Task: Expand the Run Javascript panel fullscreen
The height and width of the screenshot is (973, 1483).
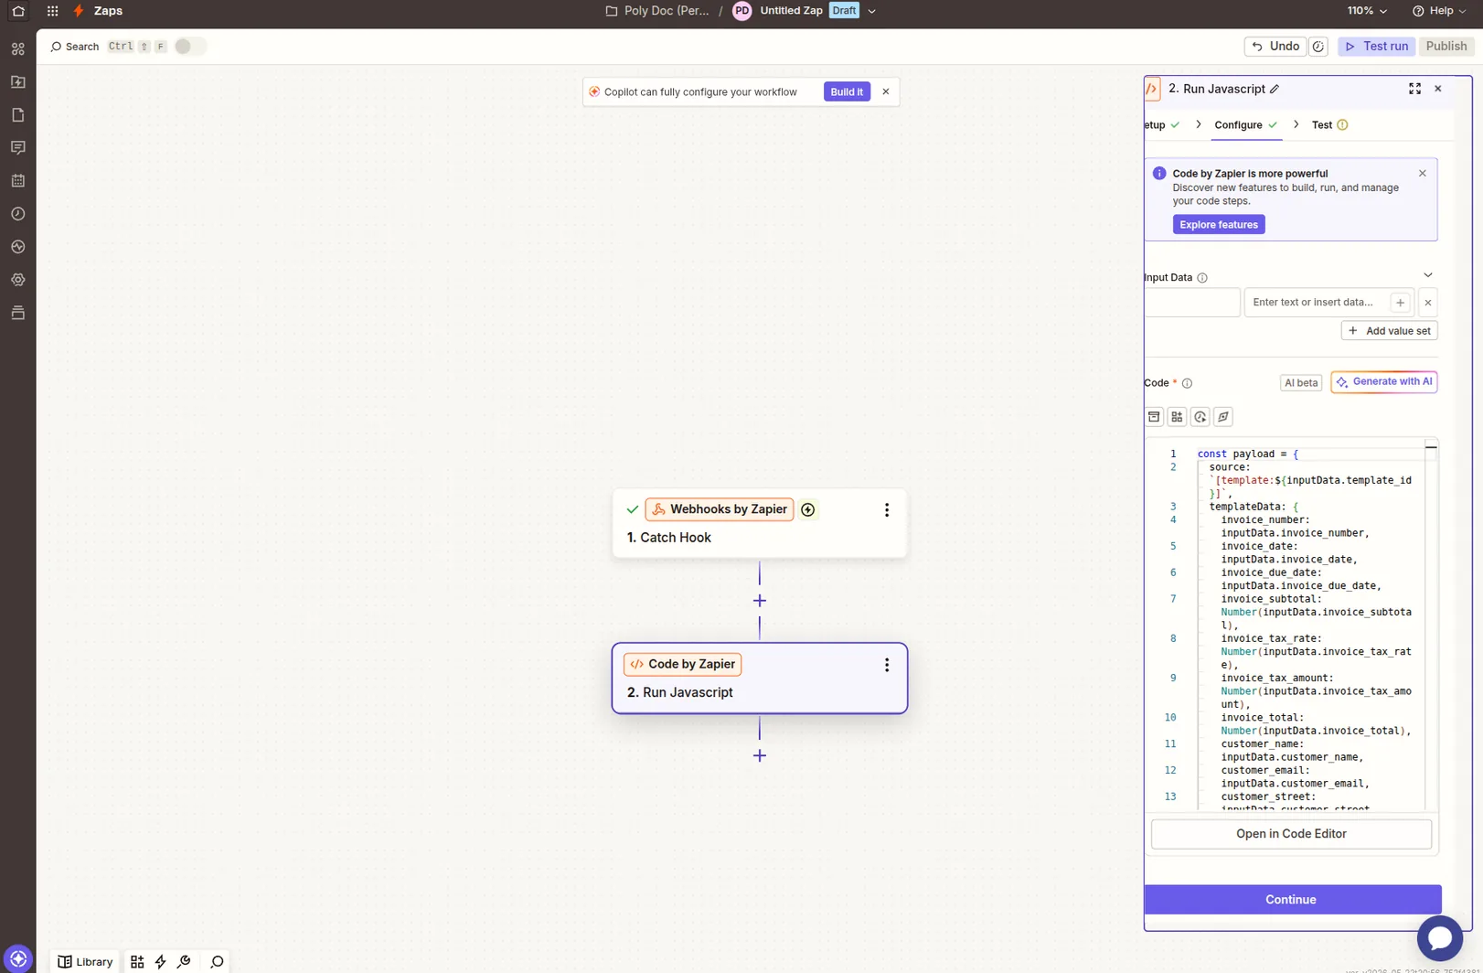Action: click(1414, 89)
